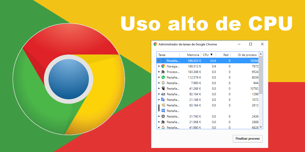This screenshot has height=152, width=305.
Task: Select process ID 8036
Action: (x=255, y=78)
